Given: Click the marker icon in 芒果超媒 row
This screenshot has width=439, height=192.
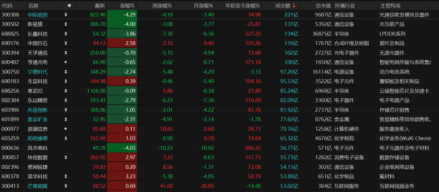Looking at the screenshot, I should pos(66,186).
